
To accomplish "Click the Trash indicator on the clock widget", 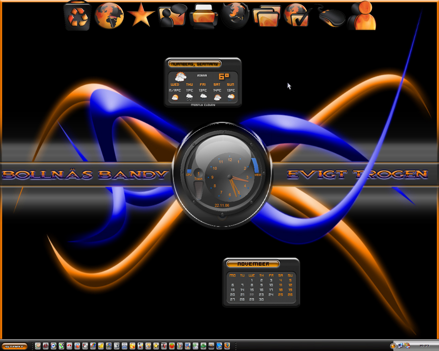I will [198, 179].
